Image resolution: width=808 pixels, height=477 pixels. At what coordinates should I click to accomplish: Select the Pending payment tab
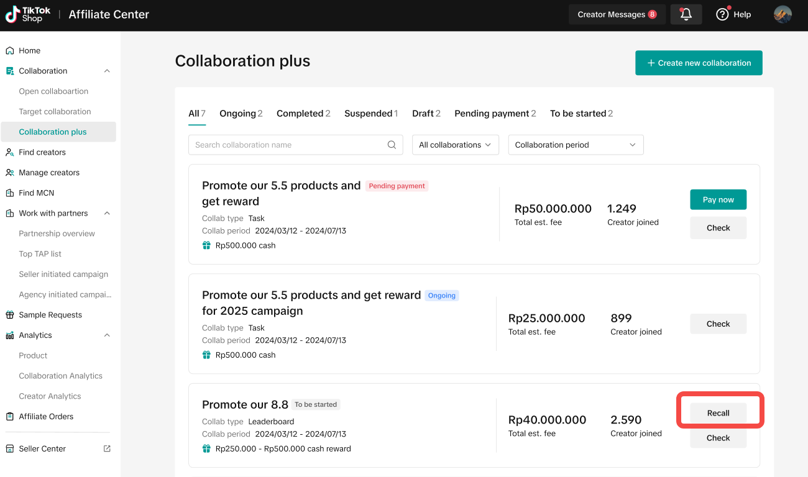pos(495,114)
